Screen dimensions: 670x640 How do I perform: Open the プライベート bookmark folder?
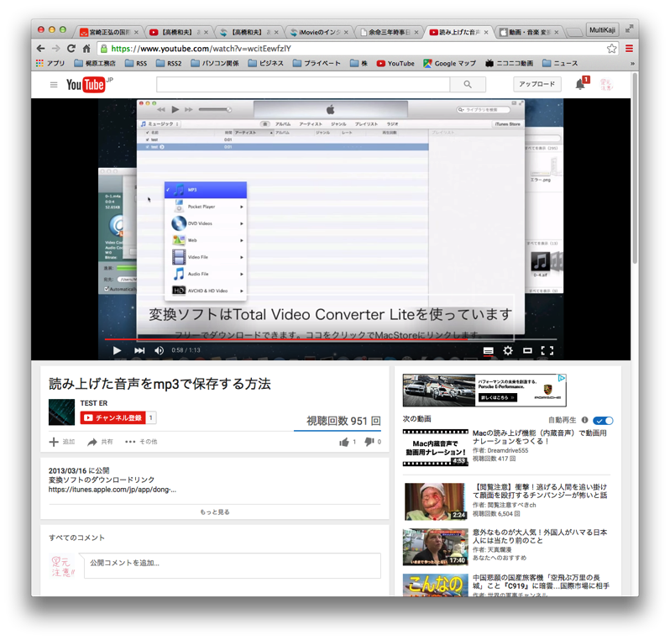317,63
